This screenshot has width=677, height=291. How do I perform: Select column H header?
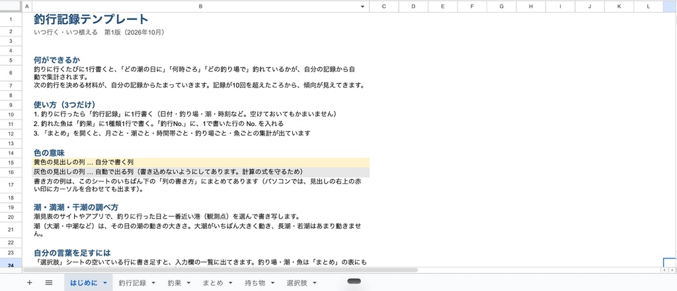[x=531, y=7]
